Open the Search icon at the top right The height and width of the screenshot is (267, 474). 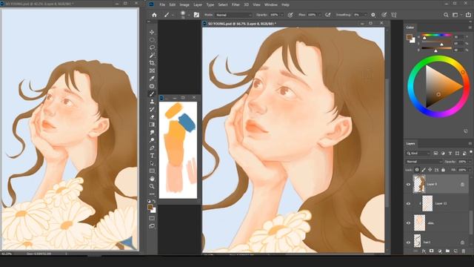point(446,15)
